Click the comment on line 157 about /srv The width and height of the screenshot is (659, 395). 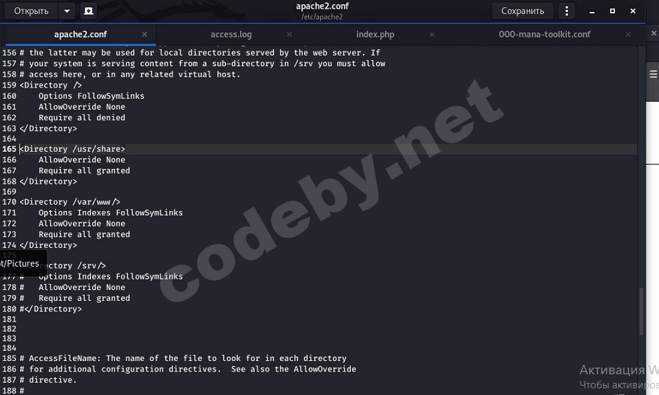[x=202, y=63]
